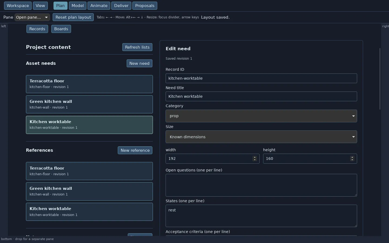Select Kitchen worktable in References list
The width and height of the screenshot is (389, 243).
click(x=89, y=212)
